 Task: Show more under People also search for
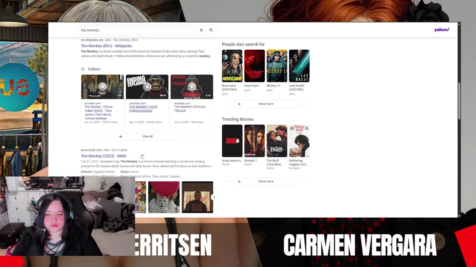[x=266, y=104]
